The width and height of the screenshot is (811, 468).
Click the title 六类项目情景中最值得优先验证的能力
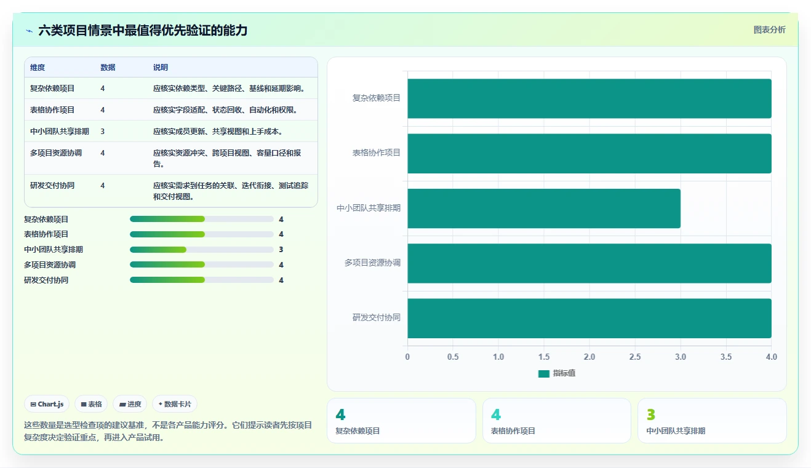(143, 30)
